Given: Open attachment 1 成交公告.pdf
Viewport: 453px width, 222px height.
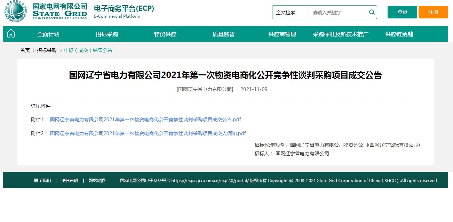Looking at the screenshot, I should pyautogui.click(x=145, y=120).
